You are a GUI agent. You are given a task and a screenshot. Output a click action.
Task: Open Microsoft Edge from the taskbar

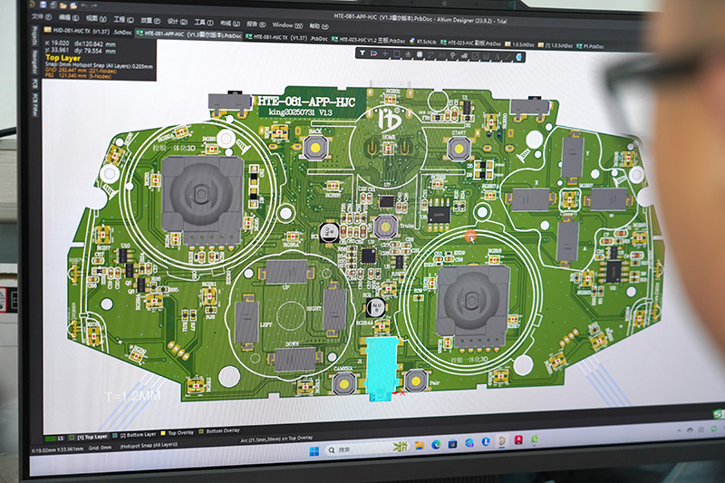click(437, 445)
